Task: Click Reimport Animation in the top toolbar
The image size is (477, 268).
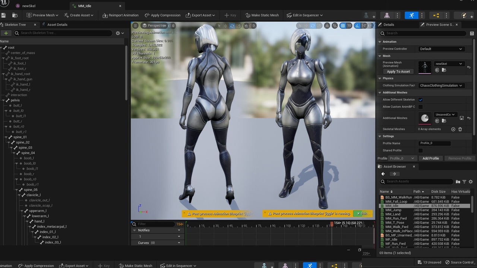Action: [120, 15]
